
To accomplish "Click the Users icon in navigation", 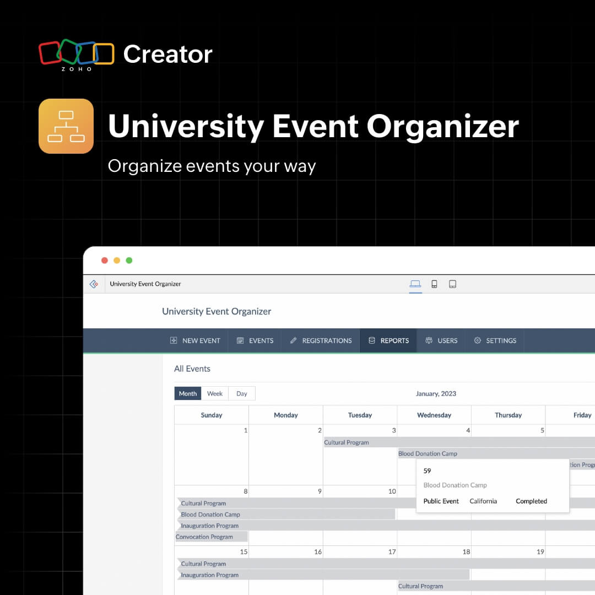I will [x=429, y=340].
